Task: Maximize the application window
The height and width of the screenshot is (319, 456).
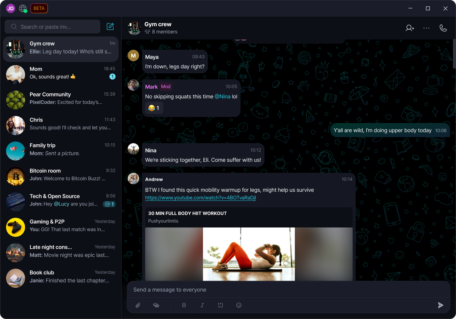Action: click(x=428, y=8)
